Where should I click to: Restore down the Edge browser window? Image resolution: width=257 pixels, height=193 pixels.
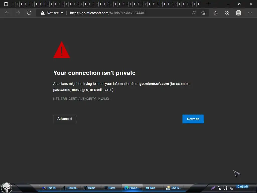click(x=240, y=4)
